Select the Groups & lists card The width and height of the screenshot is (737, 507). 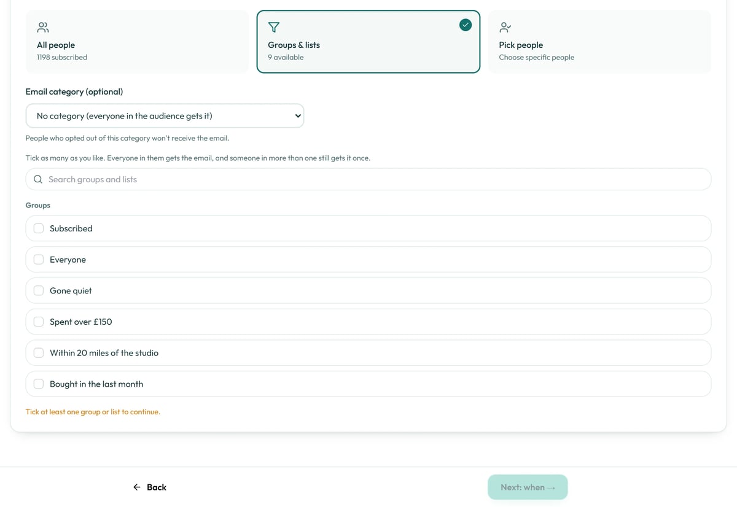[368, 42]
